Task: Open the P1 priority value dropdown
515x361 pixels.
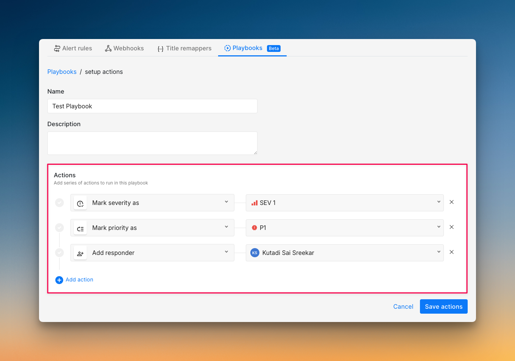Action: coord(345,228)
